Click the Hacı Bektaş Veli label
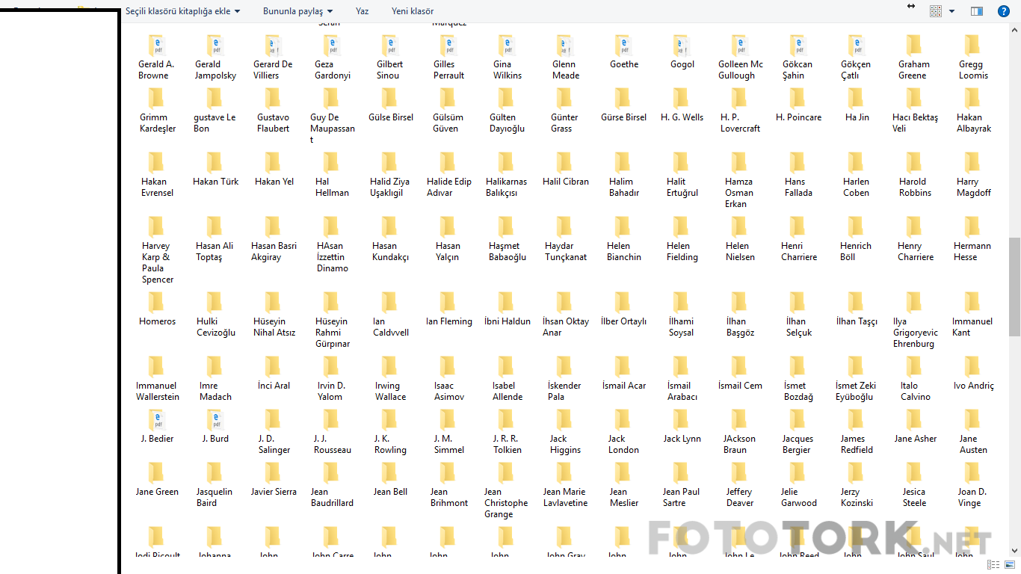The image size is (1021, 574). (x=914, y=123)
